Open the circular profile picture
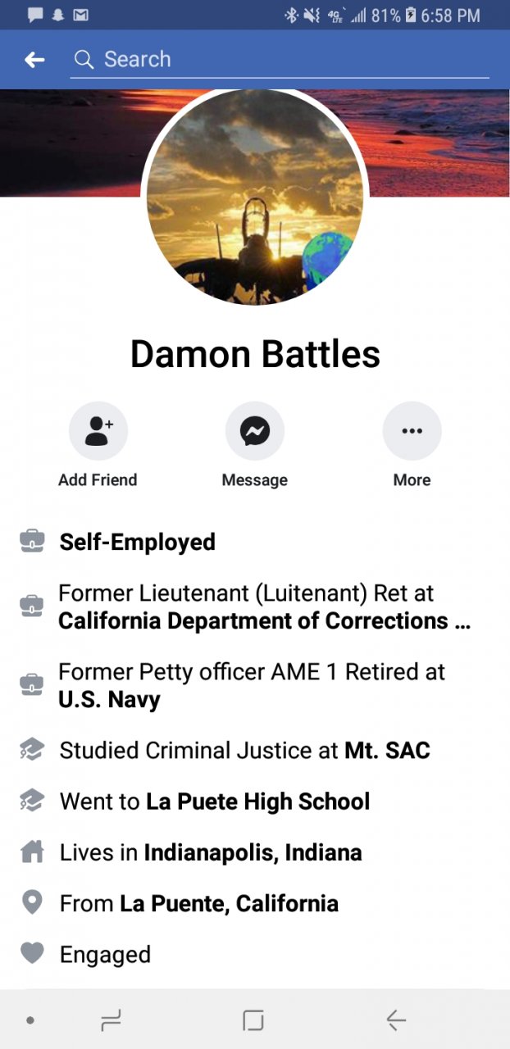This screenshot has width=510, height=1049. click(255, 197)
